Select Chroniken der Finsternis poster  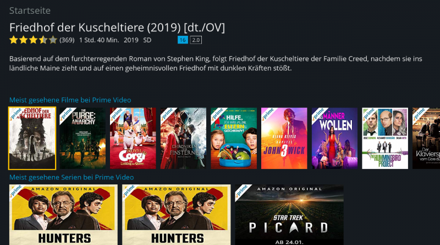(x=183, y=138)
